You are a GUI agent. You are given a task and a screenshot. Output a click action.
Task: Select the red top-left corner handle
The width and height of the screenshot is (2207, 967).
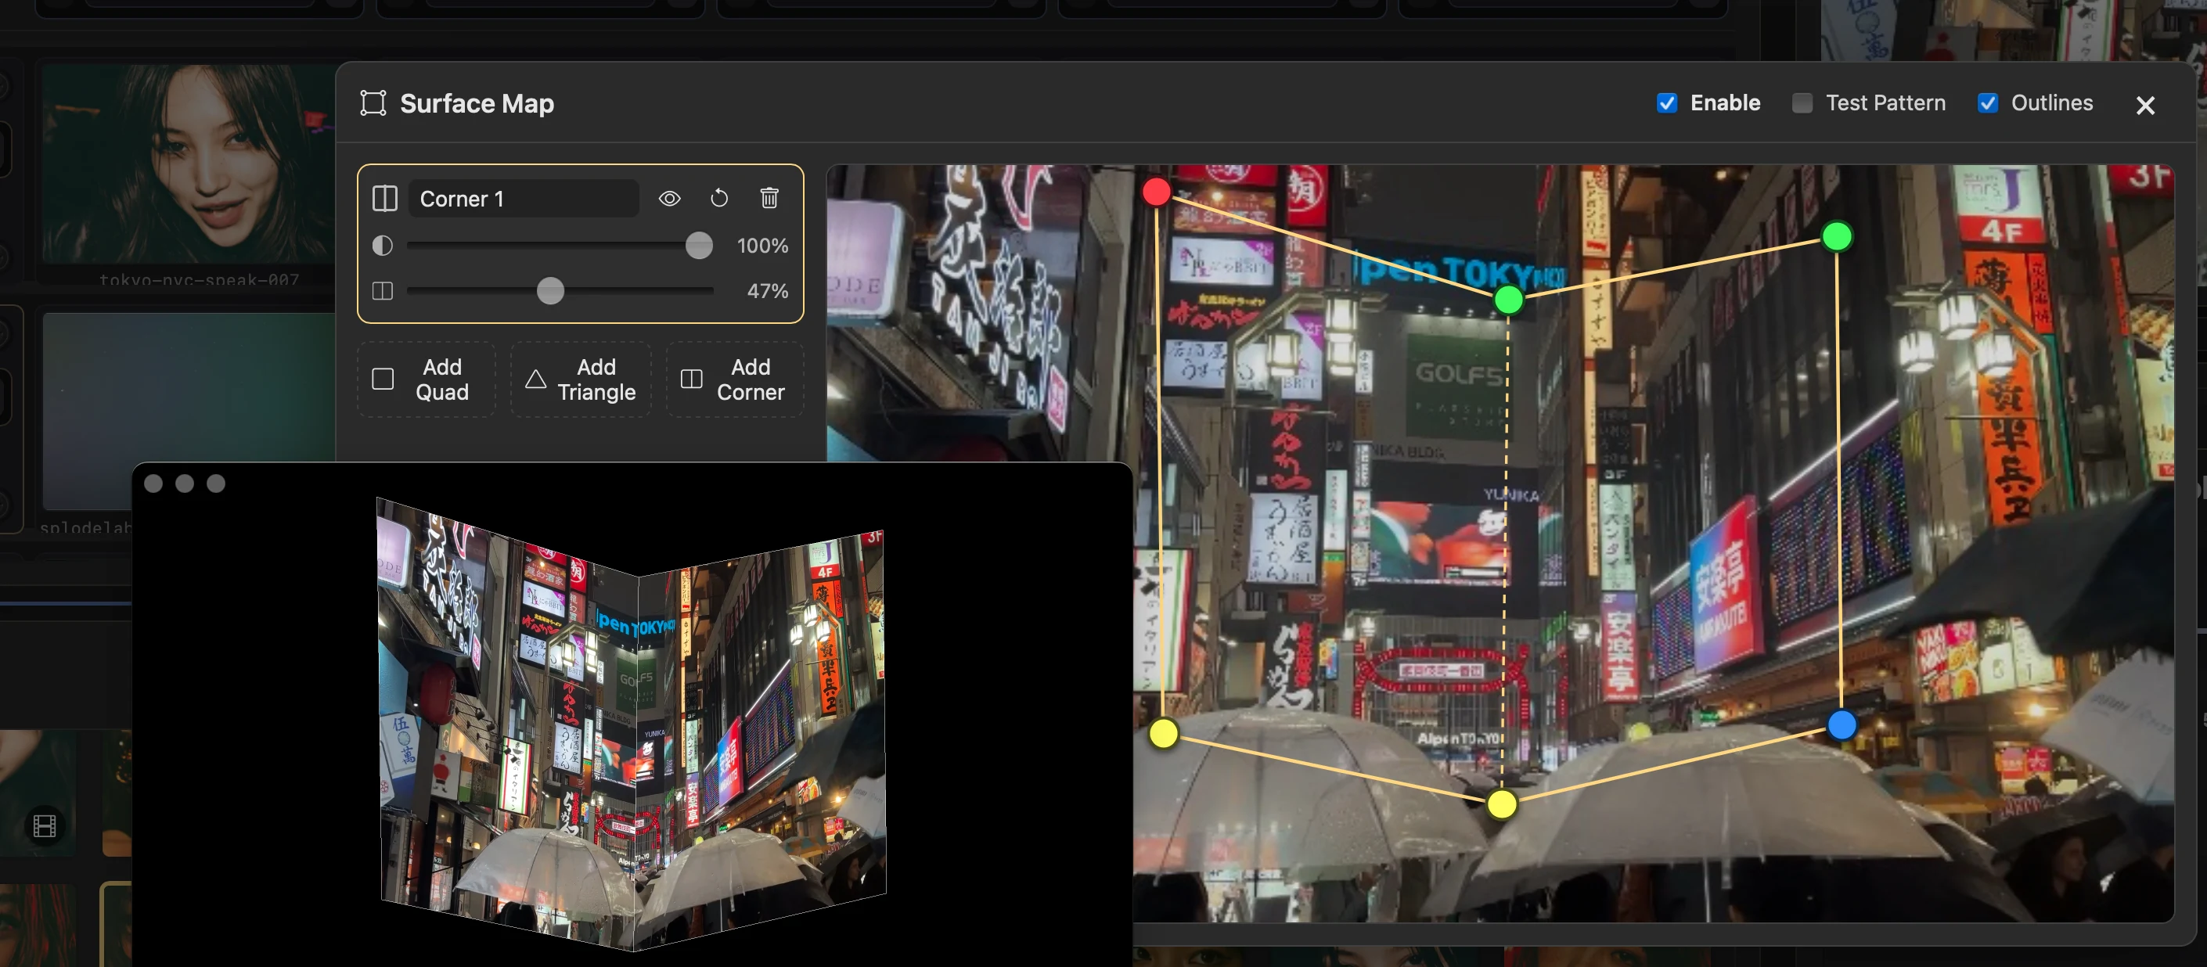[1156, 192]
